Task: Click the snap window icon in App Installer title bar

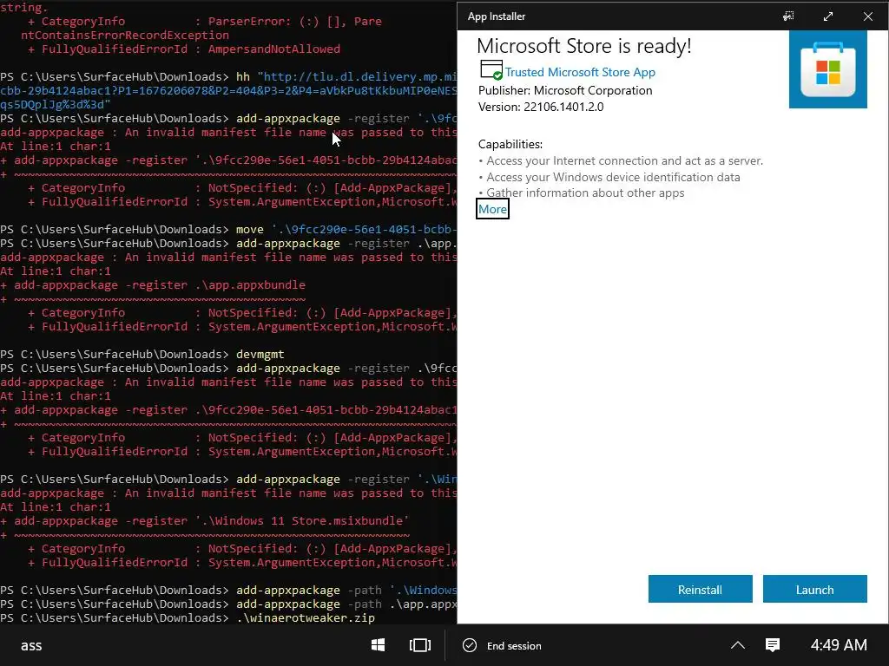Action: tap(788, 16)
